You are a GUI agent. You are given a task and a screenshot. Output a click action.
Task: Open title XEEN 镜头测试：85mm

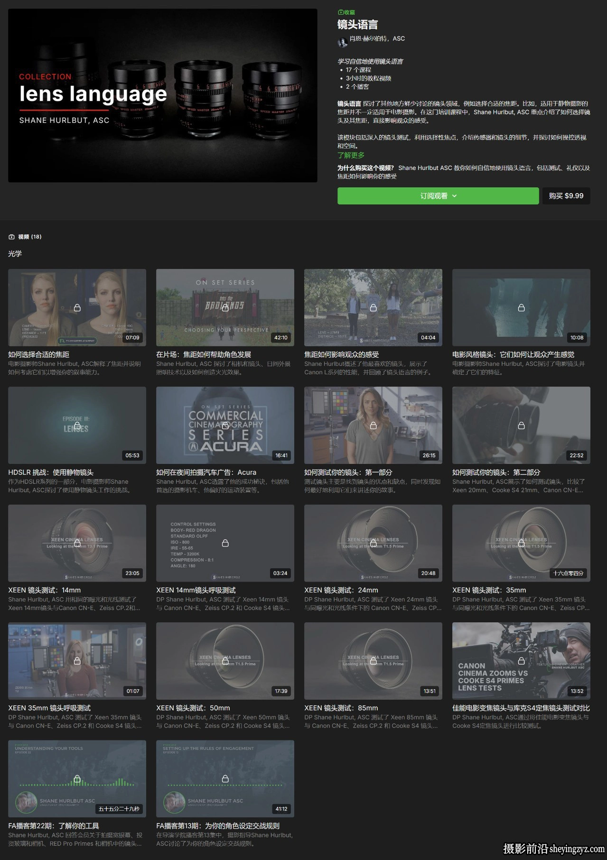pos(341,708)
